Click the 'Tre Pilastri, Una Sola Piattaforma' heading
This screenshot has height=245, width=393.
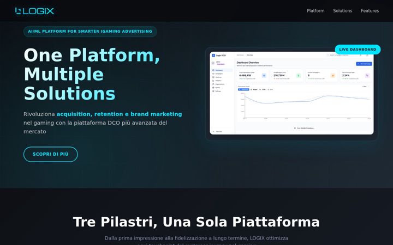pyautogui.click(x=196, y=222)
